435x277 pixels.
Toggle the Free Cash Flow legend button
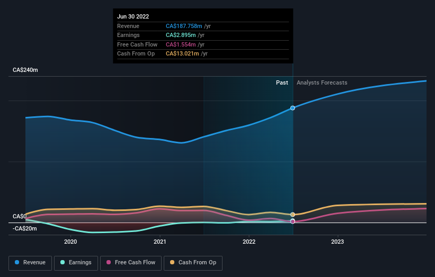(131, 263)
